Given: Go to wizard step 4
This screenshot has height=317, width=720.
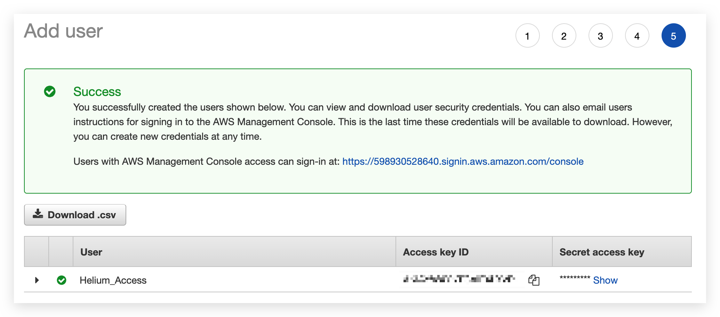Looking at the screenshot, I should click(637, 35).
